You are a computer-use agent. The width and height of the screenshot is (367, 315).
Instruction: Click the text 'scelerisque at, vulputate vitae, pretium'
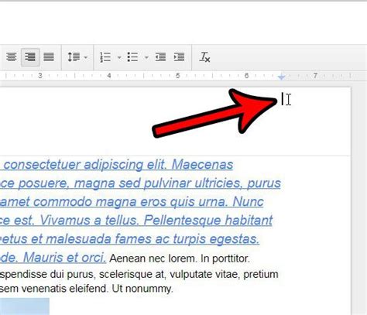(189, 274)
